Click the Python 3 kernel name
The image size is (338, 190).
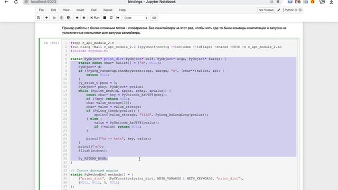(x=290, y=10)
